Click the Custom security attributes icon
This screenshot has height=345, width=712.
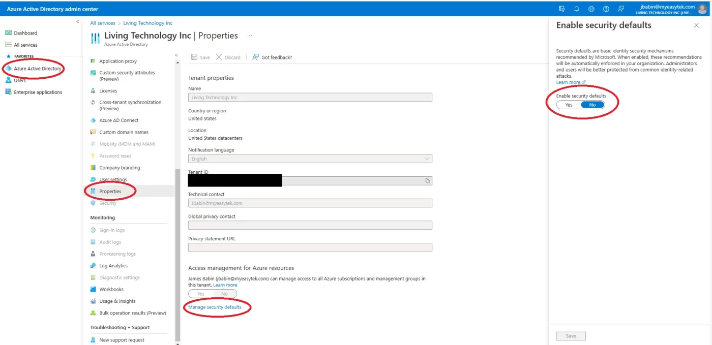[93, 73]
